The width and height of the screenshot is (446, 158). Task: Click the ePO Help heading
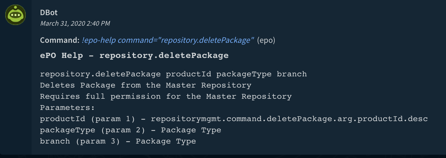pos(134,55)
